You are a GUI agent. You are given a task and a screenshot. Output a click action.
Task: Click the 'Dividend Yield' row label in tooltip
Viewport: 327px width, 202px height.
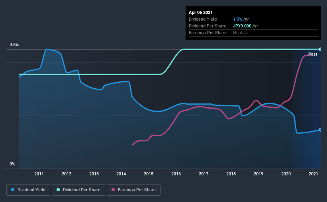point(203,19)
